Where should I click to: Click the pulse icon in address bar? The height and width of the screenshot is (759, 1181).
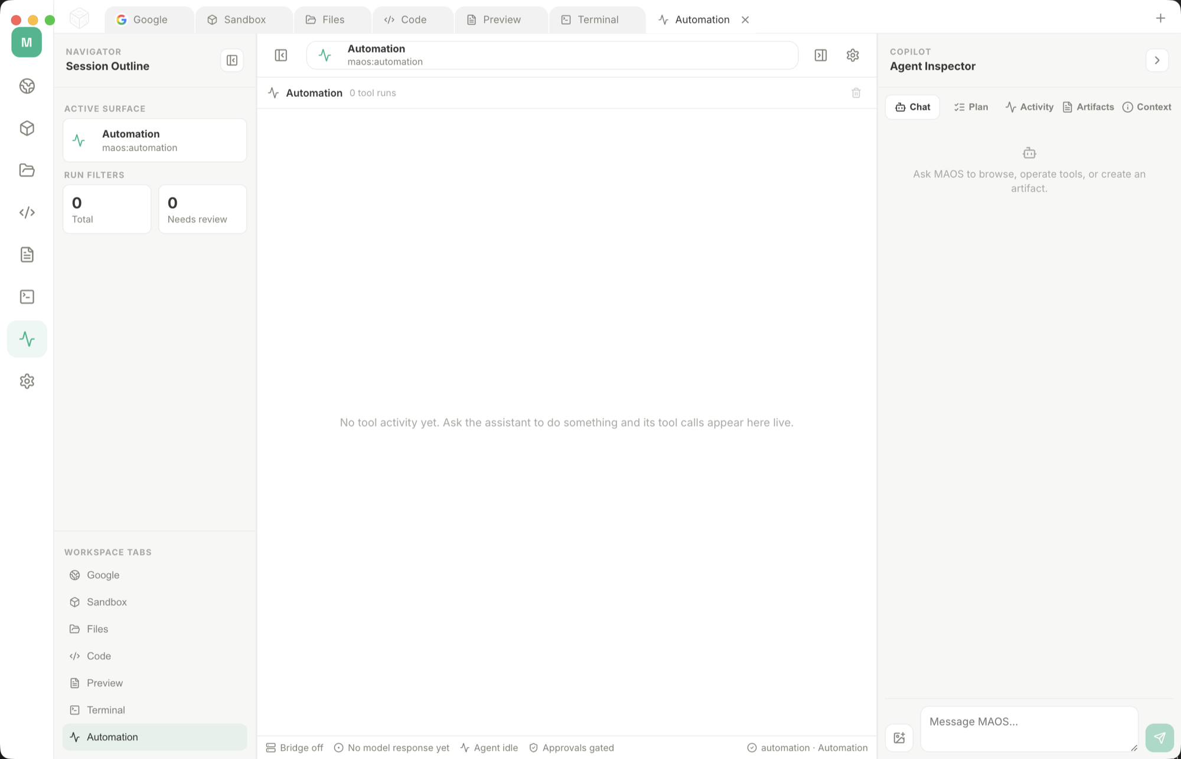[325, 56]
